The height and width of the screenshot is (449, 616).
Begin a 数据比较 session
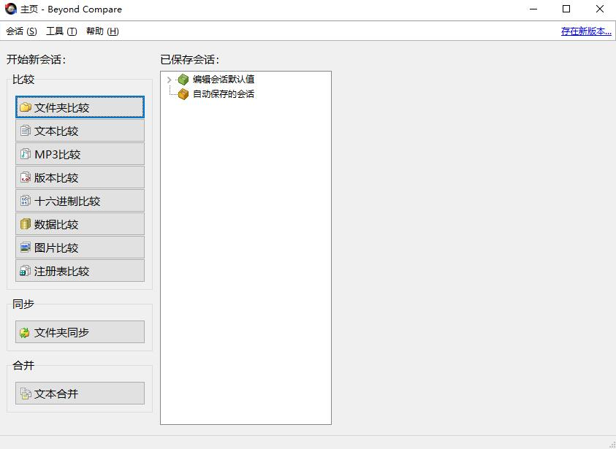tap(80, 224)
